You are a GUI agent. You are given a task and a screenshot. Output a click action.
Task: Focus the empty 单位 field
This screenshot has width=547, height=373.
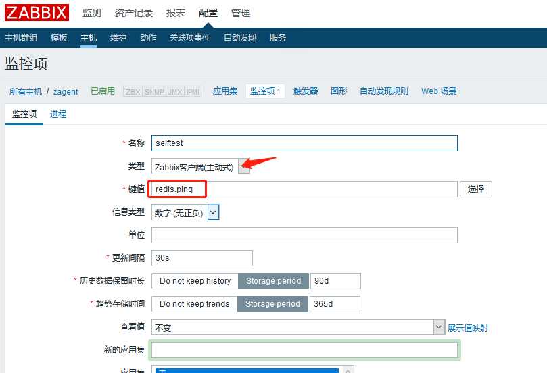pyautogui.click(x=304, y=235)
